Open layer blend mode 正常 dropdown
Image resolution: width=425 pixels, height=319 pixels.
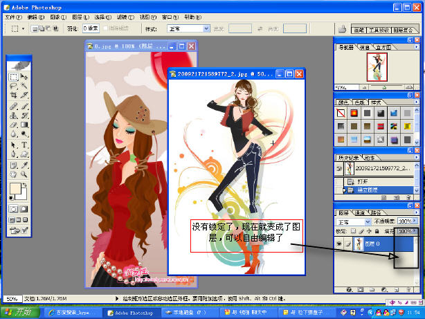pyautogui.click(x=368, y=221)
